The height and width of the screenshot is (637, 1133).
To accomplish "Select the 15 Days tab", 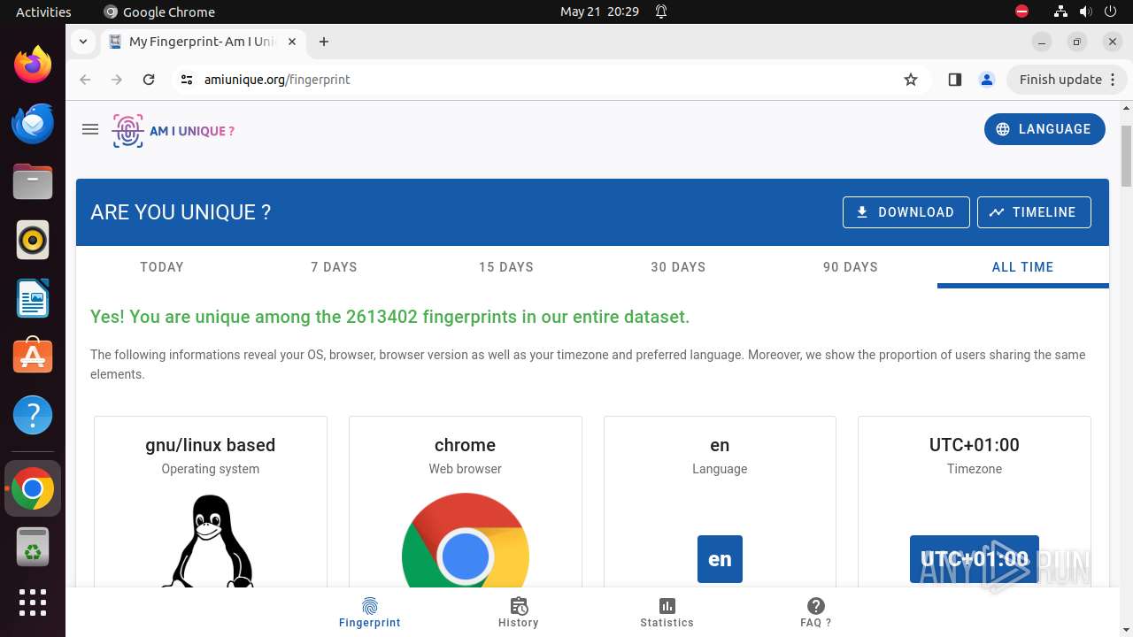I will (506, 267).
